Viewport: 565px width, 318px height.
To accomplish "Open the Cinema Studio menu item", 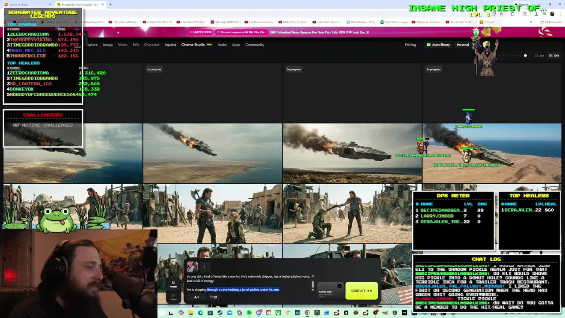I will 196,45.
